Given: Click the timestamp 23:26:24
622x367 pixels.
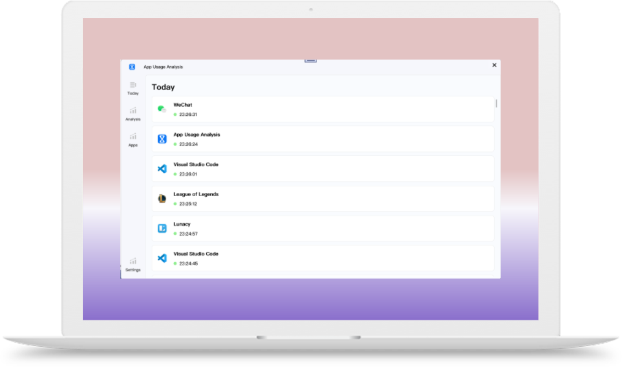Looking at the screenshot, I should [x=188, y=144].
